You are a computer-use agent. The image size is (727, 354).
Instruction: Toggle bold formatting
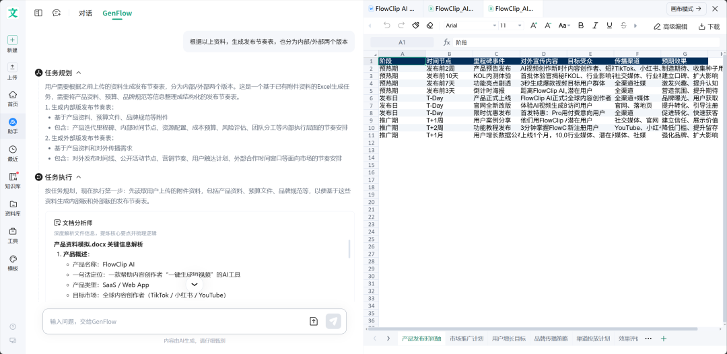(581, 26)
